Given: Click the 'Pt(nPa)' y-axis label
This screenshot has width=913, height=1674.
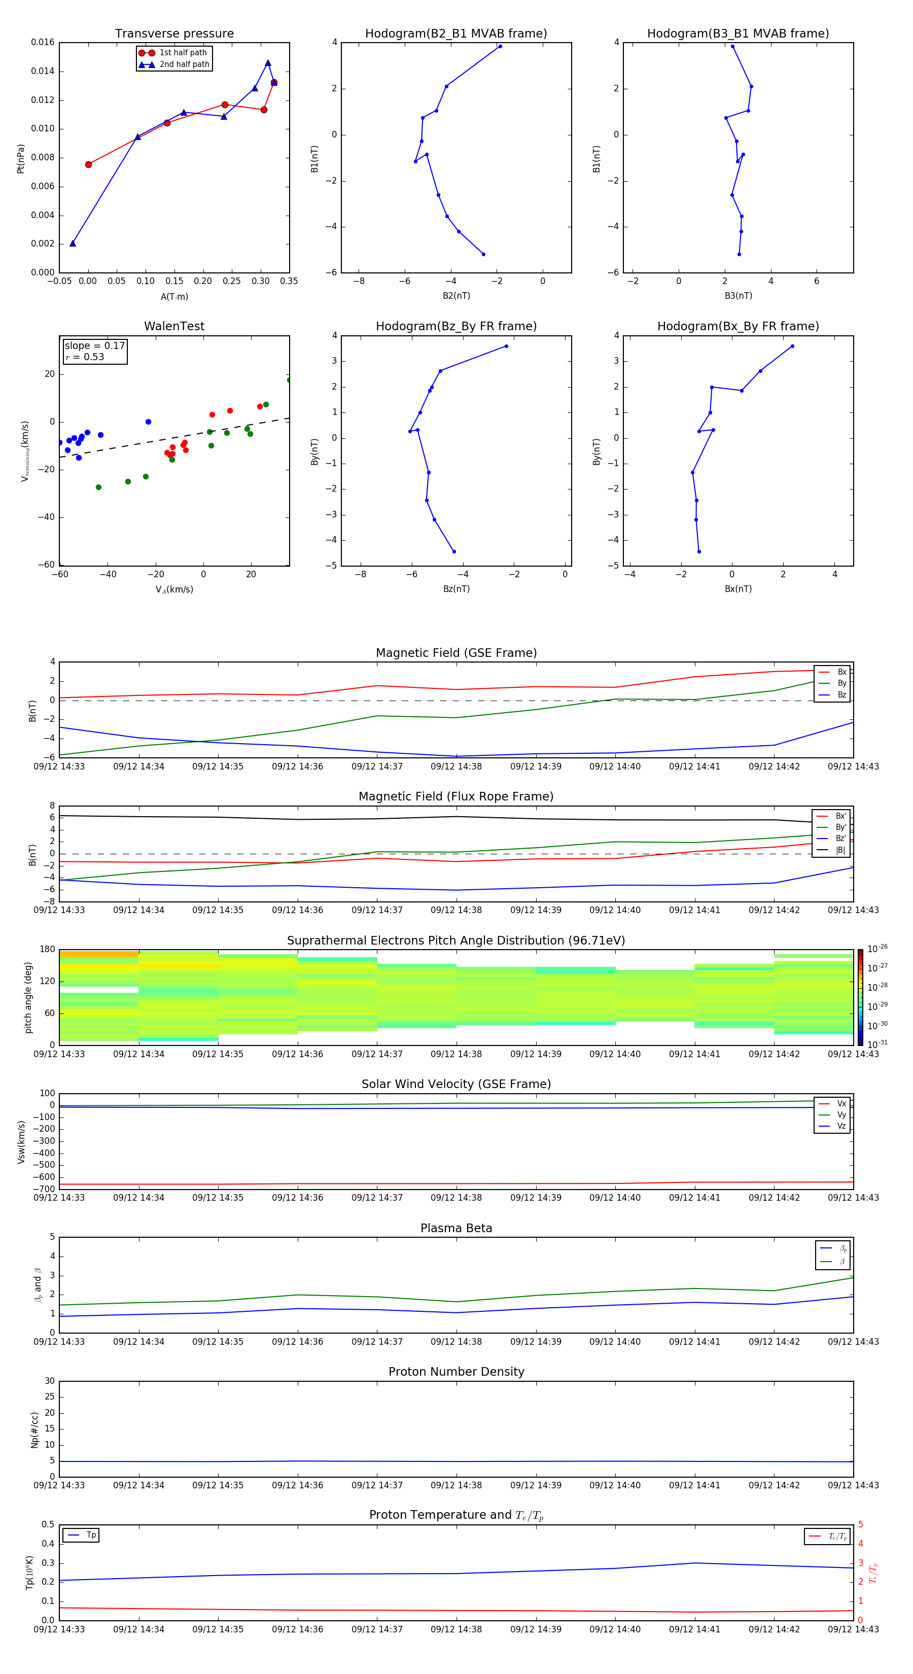Looking at the screenshot, I should [x=21, y=159].
